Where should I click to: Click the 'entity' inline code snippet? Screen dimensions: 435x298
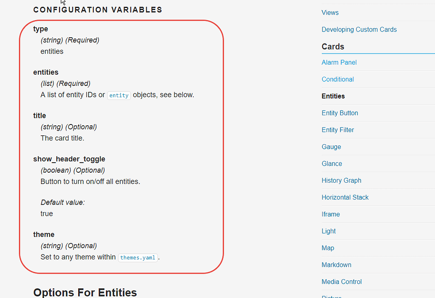coord(119,95)
